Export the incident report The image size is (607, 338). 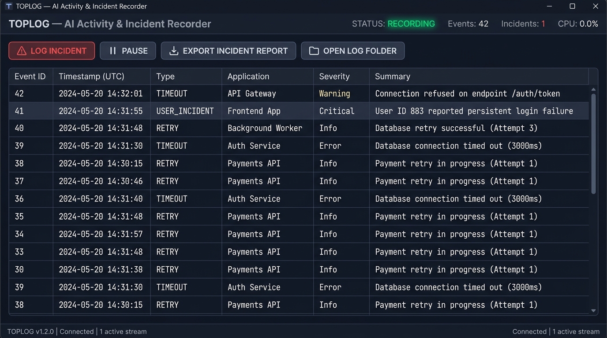click(228, 51)
